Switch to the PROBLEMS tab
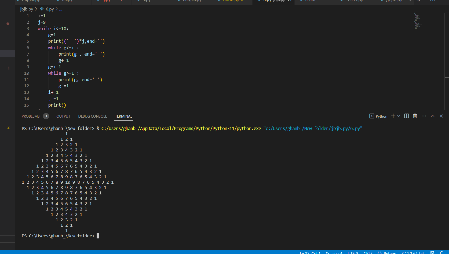Image resolution: width=449 pixels, height=254 pixels. coord(31,116)
